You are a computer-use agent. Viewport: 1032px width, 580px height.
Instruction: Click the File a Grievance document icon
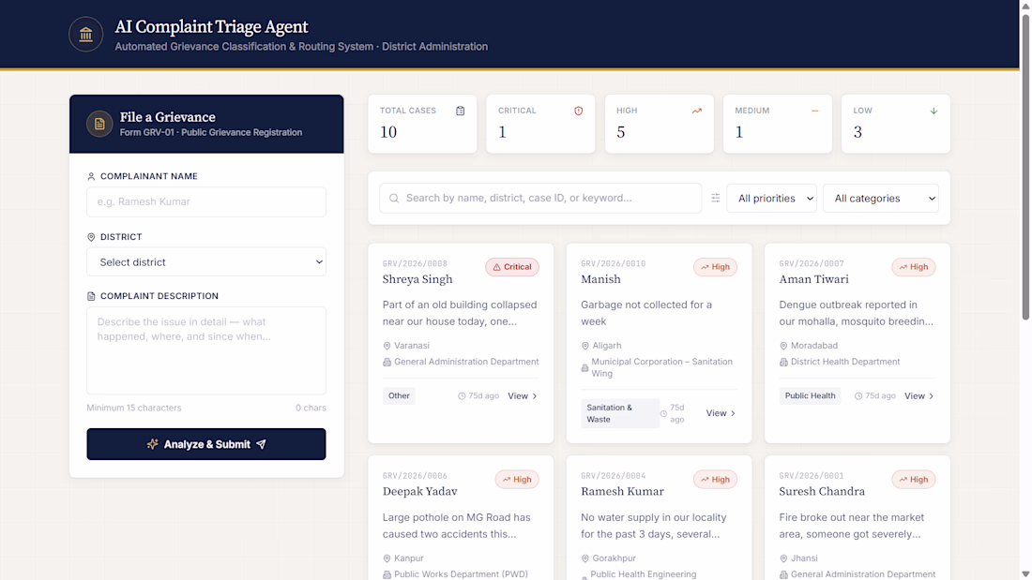(99, 124)
